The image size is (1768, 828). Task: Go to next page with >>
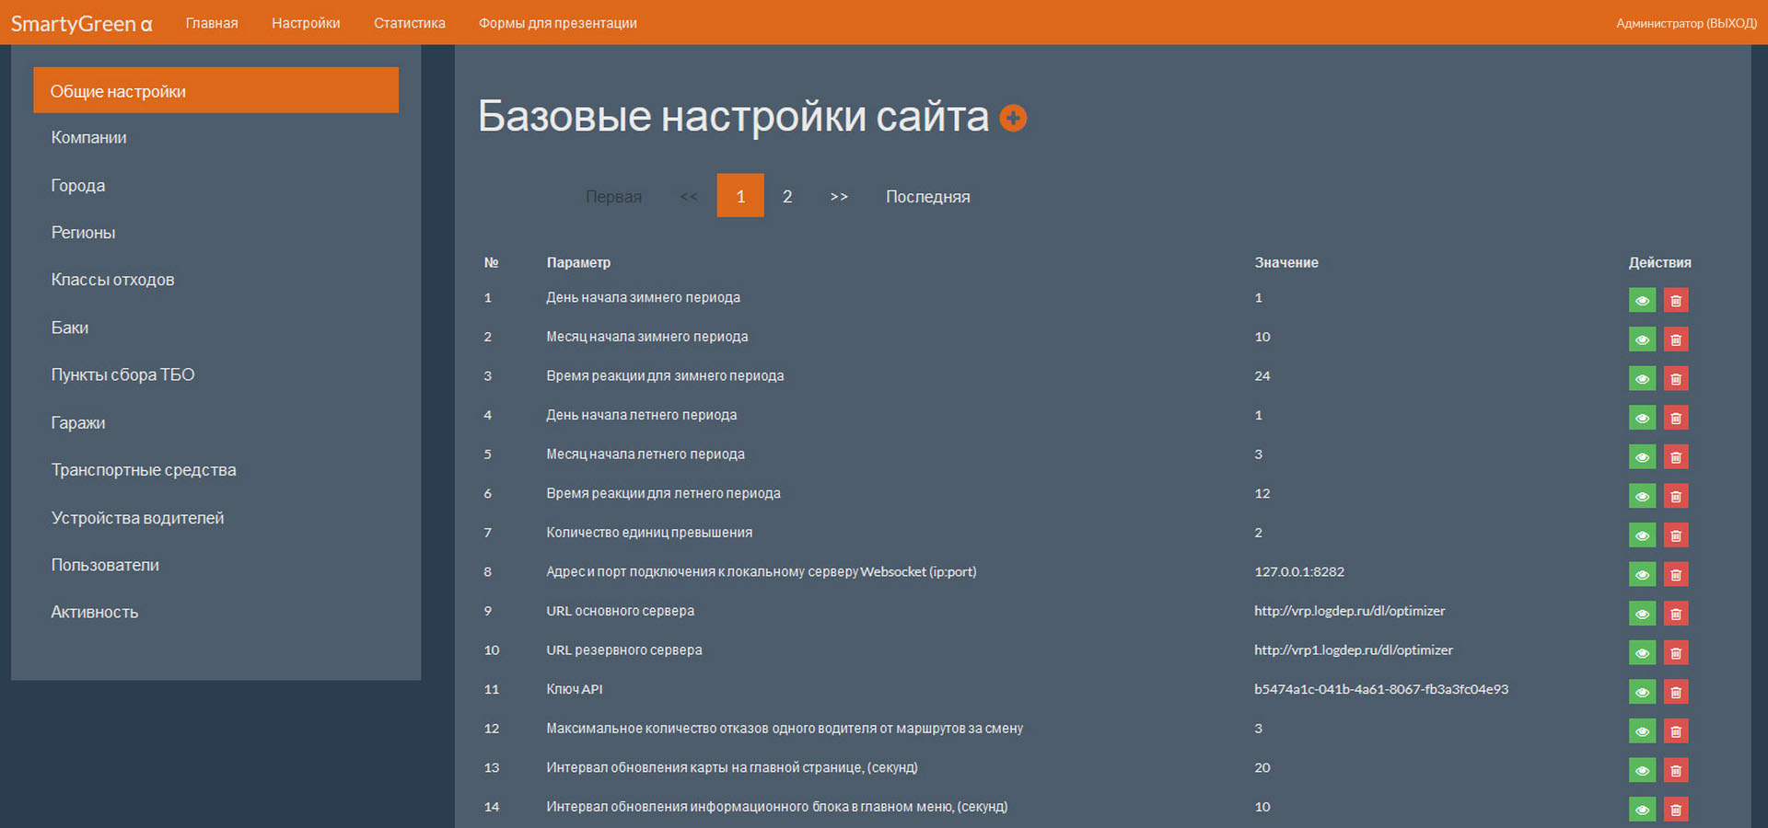[839, 196]
